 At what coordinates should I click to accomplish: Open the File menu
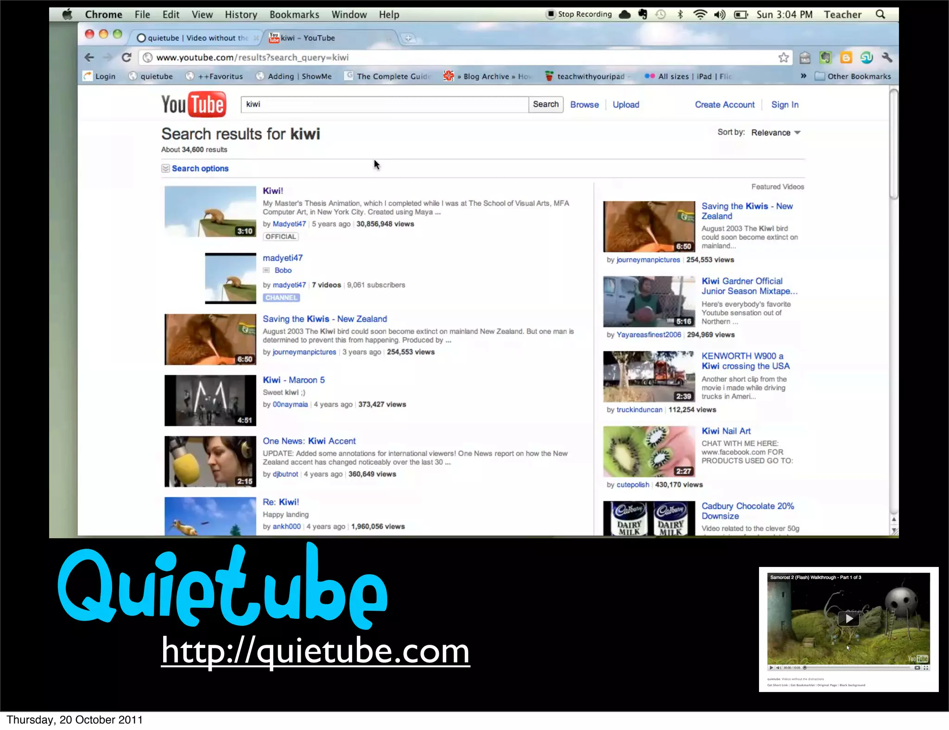(142, 14)
